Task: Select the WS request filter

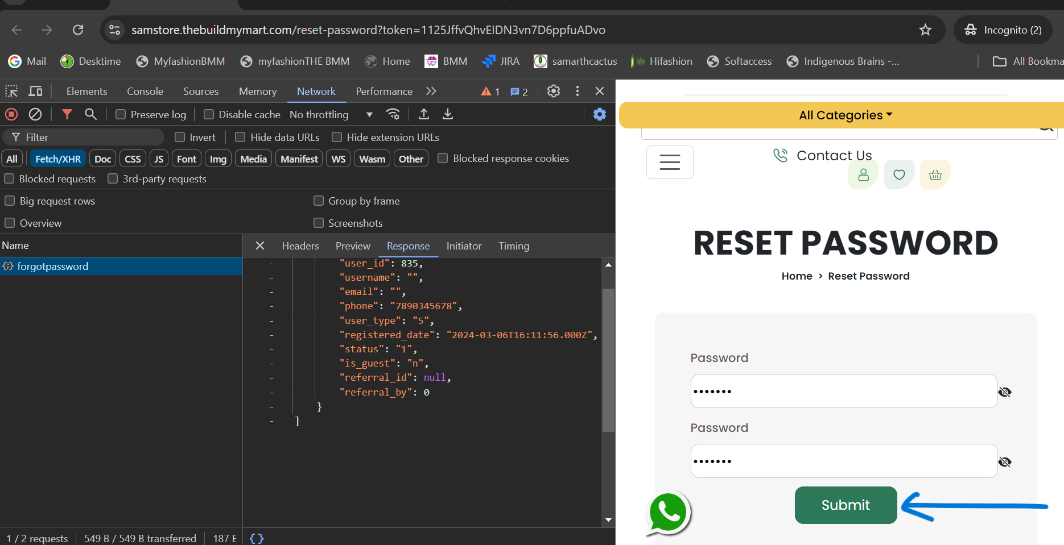Action: click(339, 159)
